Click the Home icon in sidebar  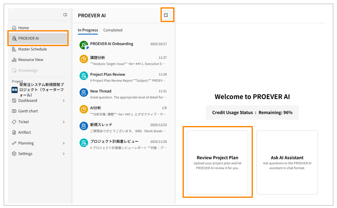[14, 28]
